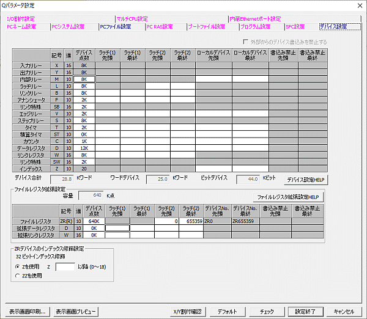
Task: Open the PCファイル設定 tab
Action: click(116, 27)
